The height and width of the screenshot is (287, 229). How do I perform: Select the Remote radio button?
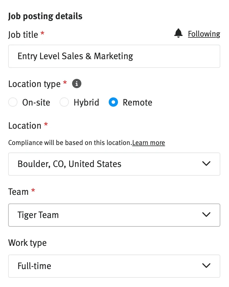pyautogui.click(x=113, y=102)
